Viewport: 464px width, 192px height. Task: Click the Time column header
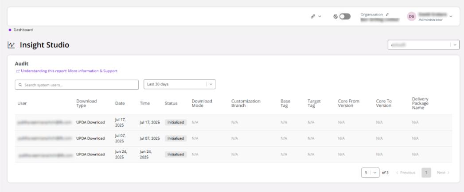click(x=145, y=103)
